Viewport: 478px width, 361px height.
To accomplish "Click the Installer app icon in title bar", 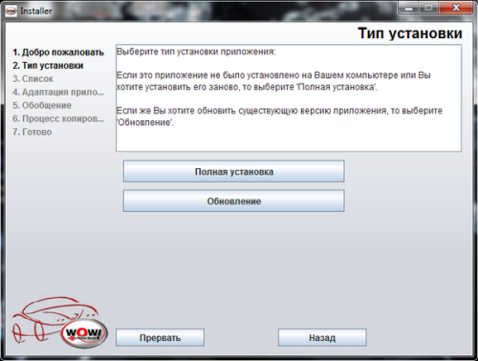I will click(11, 11).
